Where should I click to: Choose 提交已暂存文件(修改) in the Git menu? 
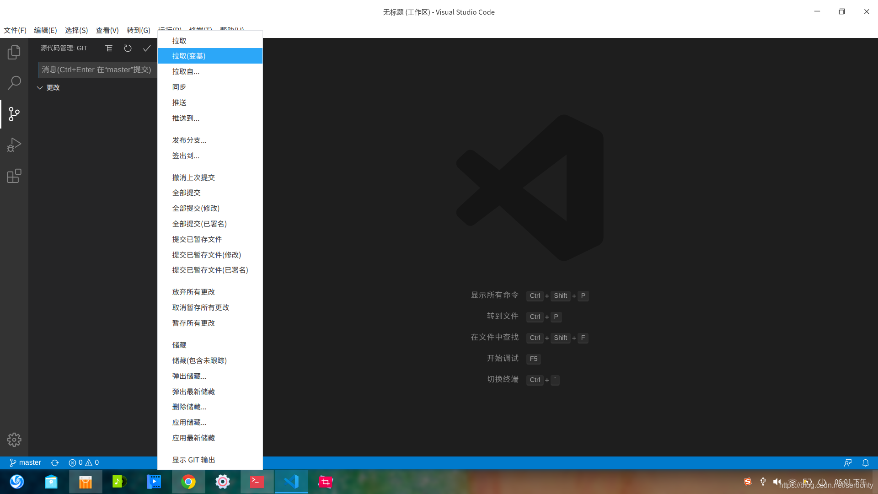pos(210,255)
